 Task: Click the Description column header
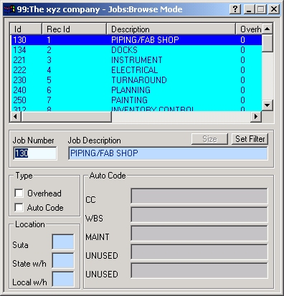tap(171, 29)
